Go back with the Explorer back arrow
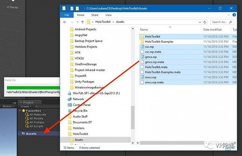 tap(65, 22)
